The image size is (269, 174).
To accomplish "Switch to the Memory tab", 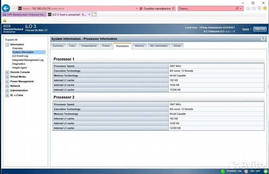I will coord(139,46).
